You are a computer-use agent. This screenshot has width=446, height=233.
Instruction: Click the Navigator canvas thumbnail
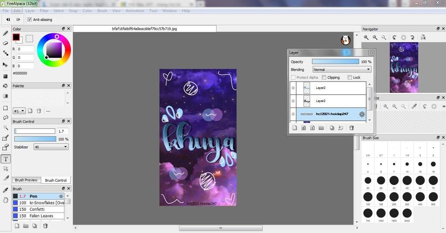pos(404,68)
